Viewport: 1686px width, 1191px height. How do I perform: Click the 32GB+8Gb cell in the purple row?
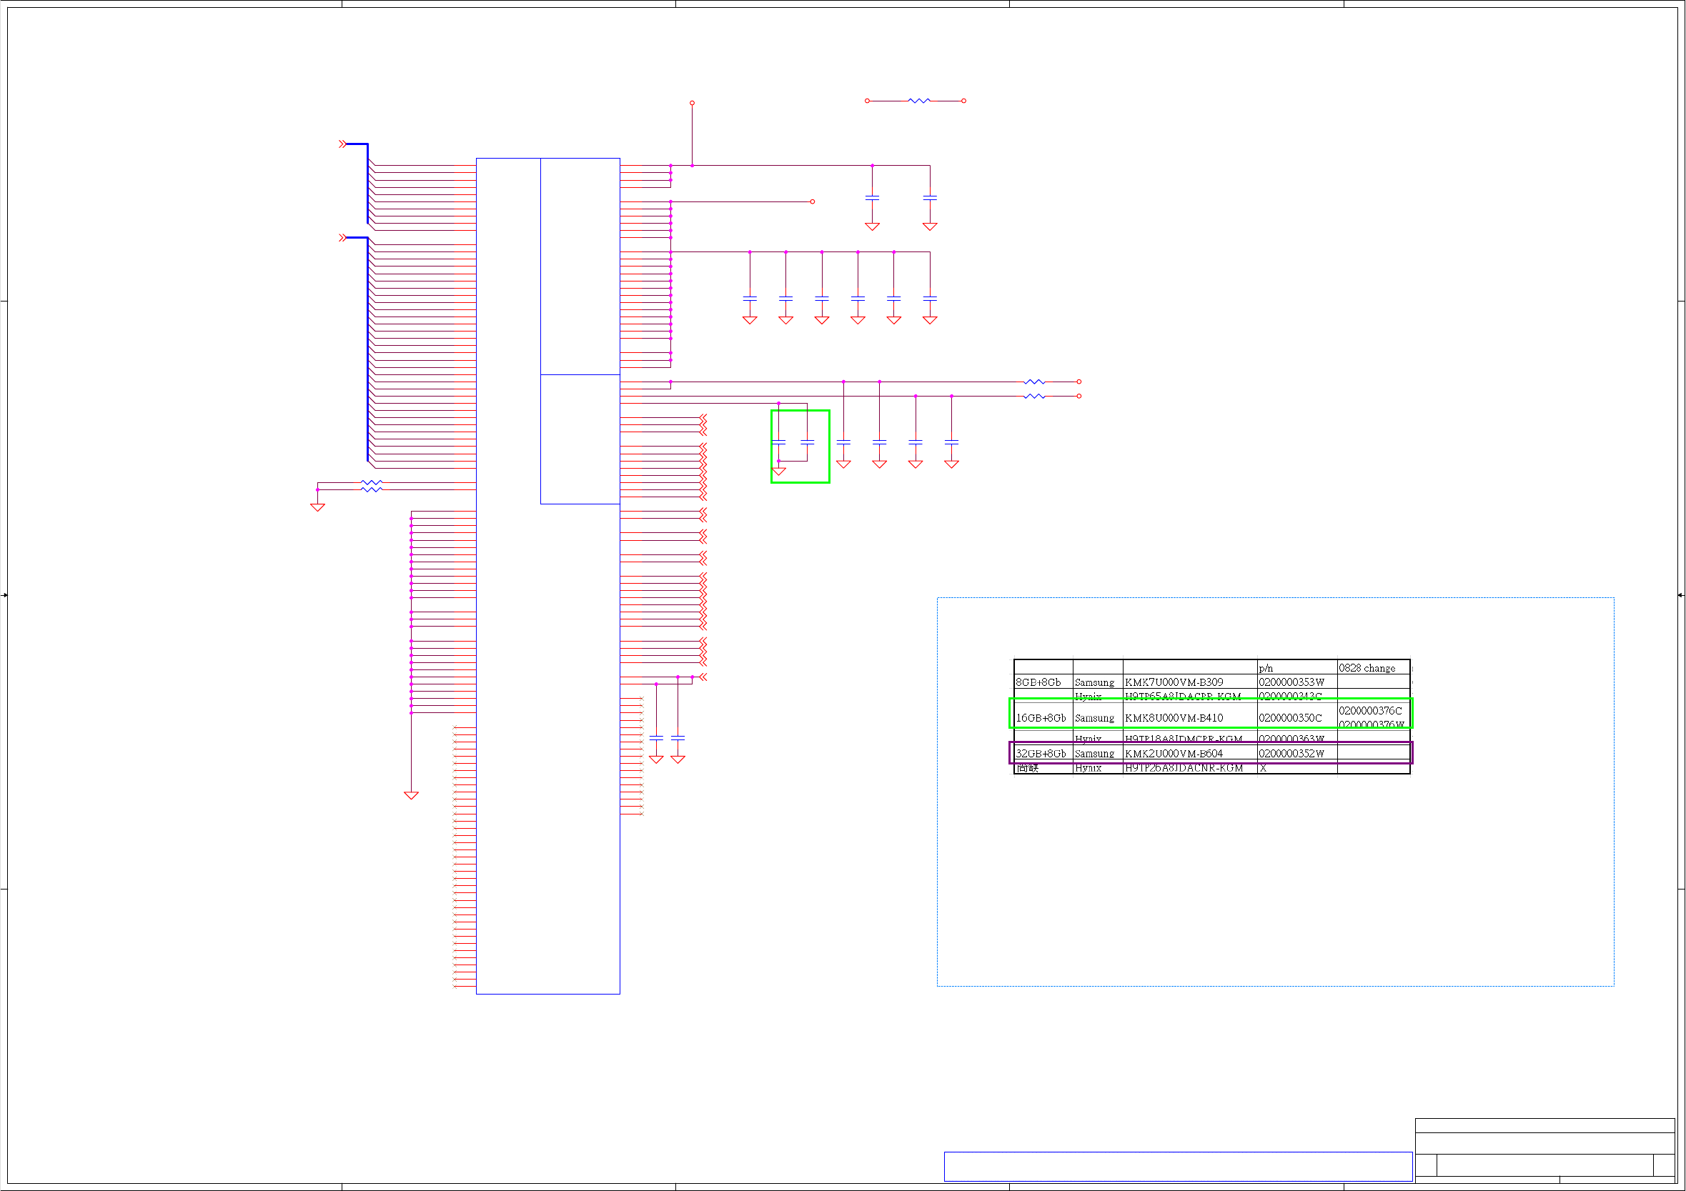pos(1041,753)
